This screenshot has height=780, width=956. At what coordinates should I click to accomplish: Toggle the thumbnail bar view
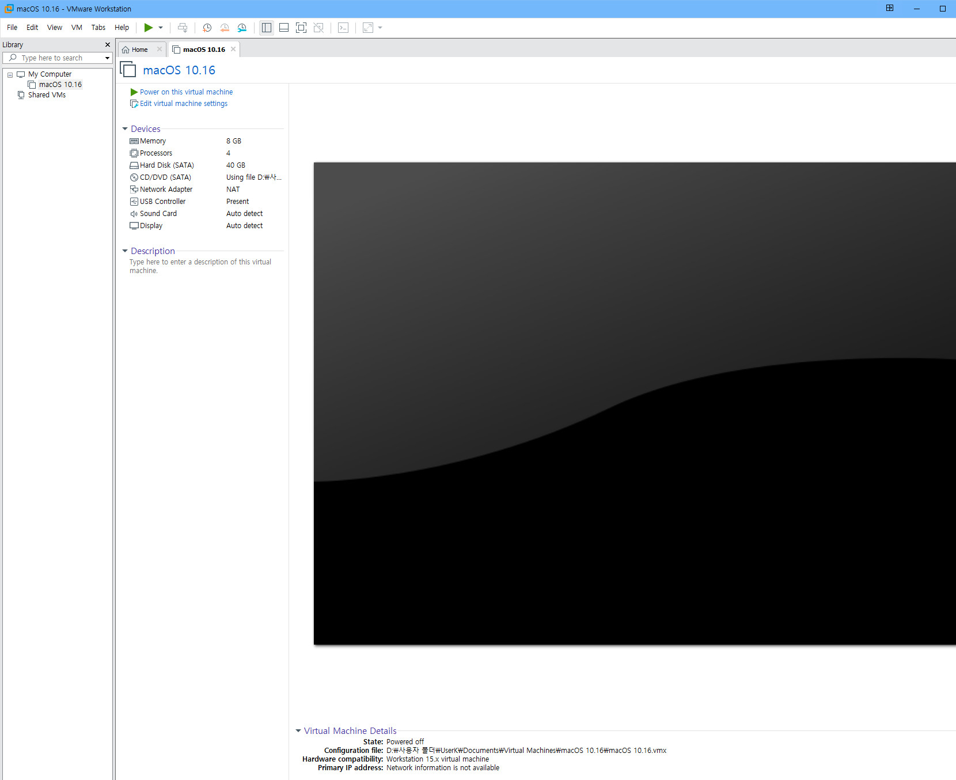click(x=284, y=28)
